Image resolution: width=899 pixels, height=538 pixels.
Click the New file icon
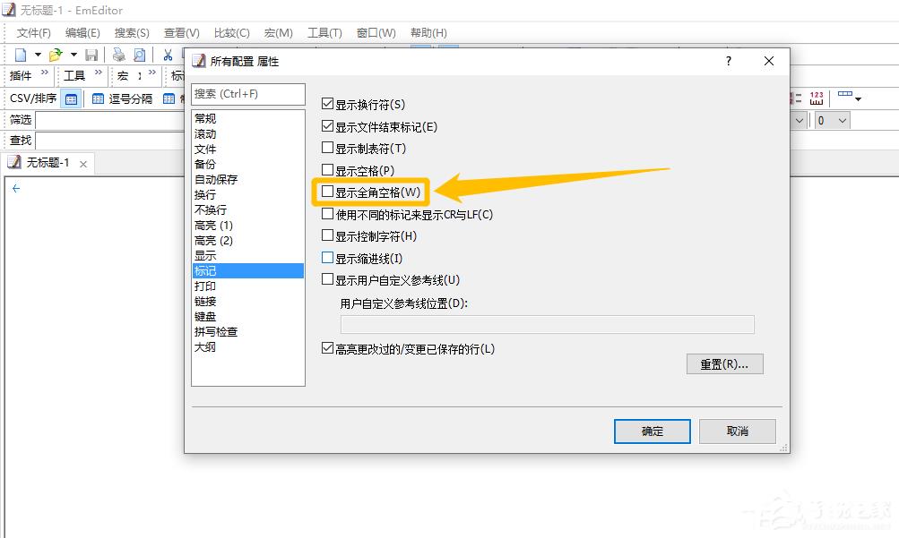pos(21,55)
